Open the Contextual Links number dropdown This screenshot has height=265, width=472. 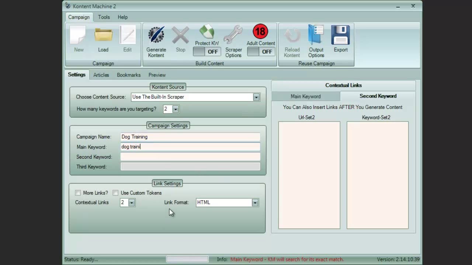point(131,202)
